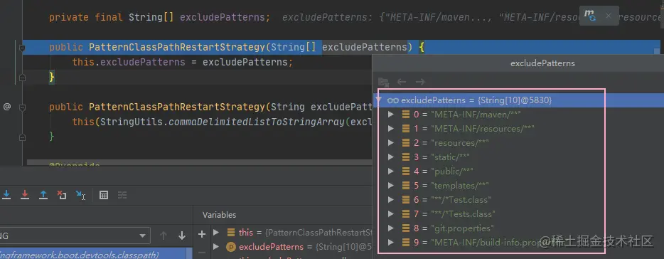Click the field icon next to 'this' variable
This screenshot has width=664, height=259.
point(231,232)
